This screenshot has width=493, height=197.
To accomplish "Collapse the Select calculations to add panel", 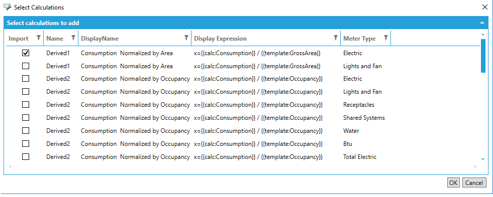I will coord(481,23).
